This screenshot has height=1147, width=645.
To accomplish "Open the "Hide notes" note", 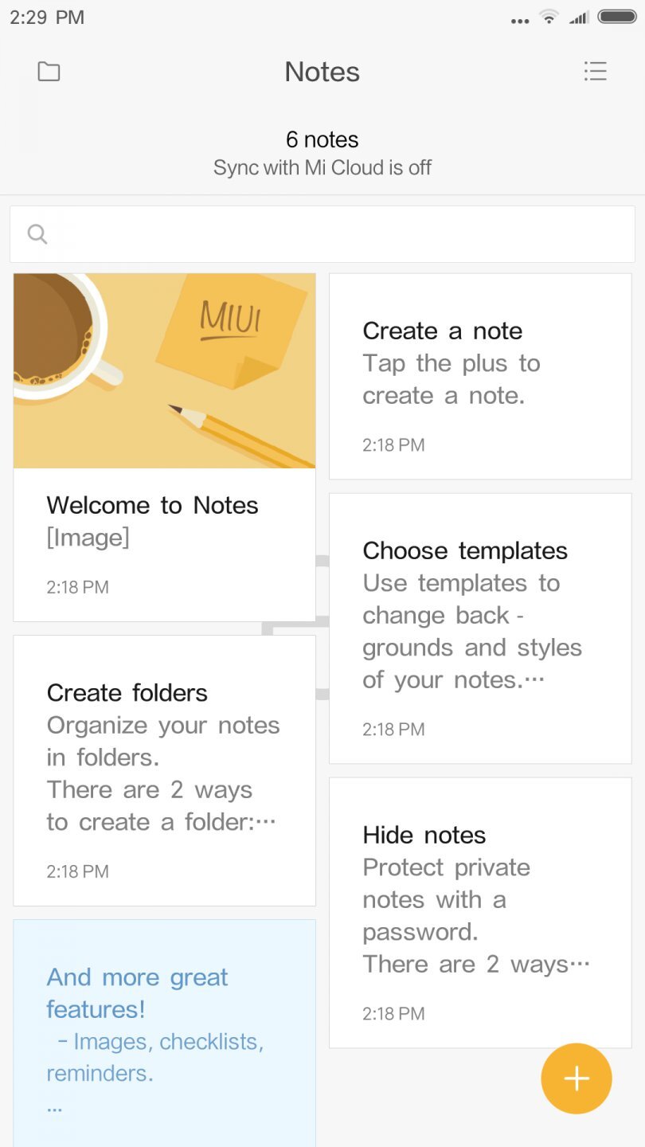I will tap(480, 913).
